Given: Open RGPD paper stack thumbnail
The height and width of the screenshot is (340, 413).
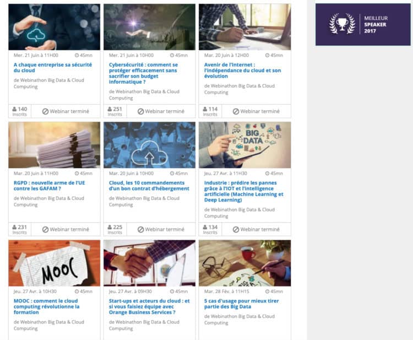Looking at the screenshot, I should (55, 145).
